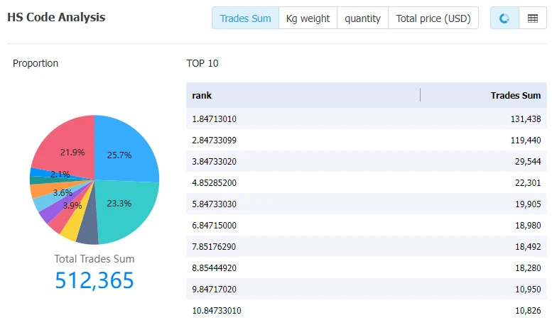
Task: Click the 512,365 total trades figure
Action: [x=94, y=280]
